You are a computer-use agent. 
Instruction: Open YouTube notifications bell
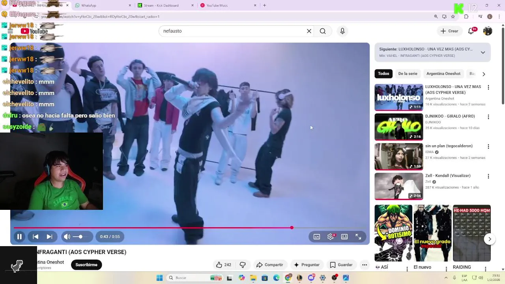point(471,31)
